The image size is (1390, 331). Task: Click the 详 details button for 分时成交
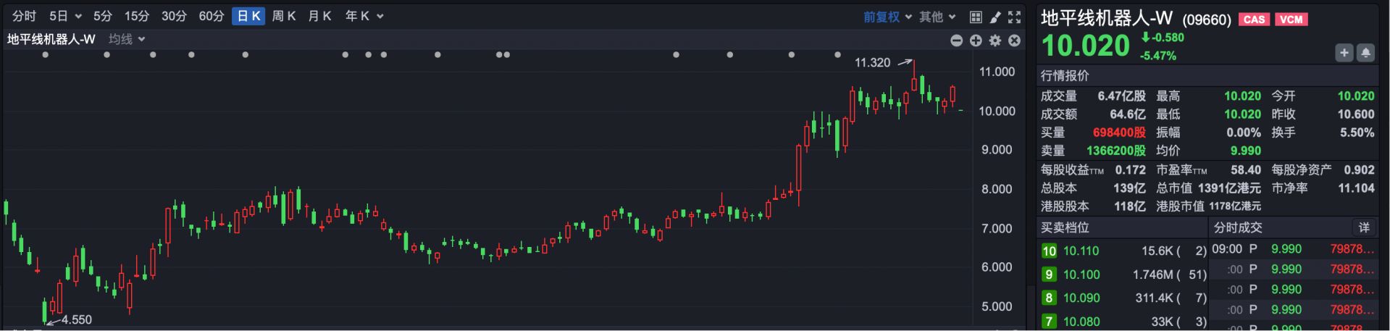pyautogui.click(x=1363, y=227)
